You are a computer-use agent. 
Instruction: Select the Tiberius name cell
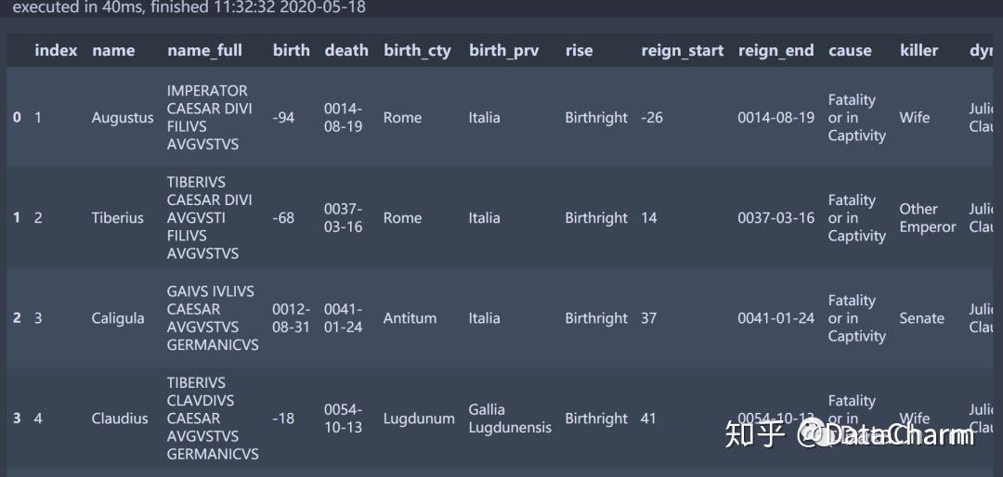[118, 218]
